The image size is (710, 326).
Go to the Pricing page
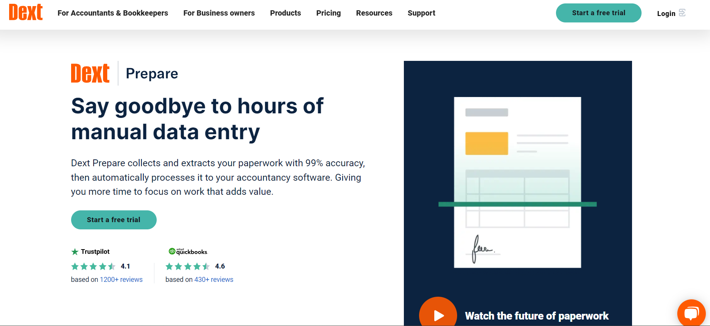pyautogui.click(x=328, y=13)
